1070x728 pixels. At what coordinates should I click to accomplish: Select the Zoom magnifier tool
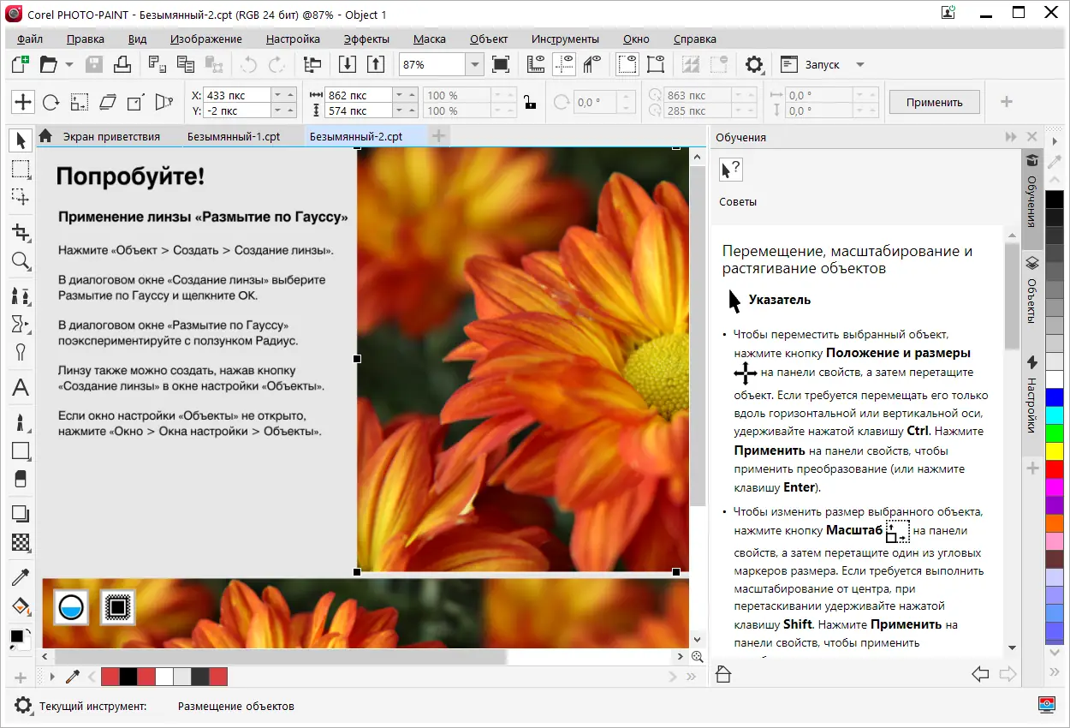(x=21, y=261)
